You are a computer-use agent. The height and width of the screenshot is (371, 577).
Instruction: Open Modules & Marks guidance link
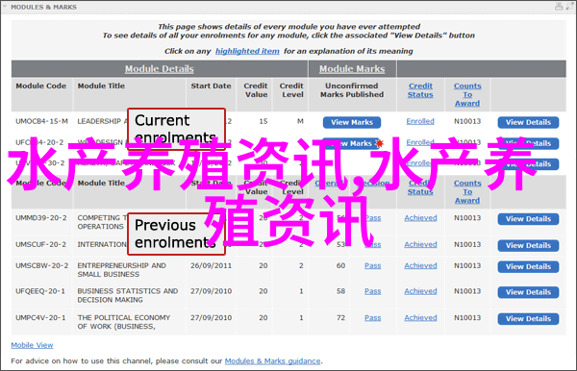pos(273,361)
